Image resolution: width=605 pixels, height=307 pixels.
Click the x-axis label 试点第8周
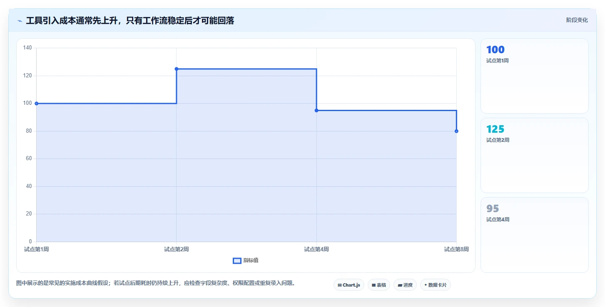[x=456, y=249]
